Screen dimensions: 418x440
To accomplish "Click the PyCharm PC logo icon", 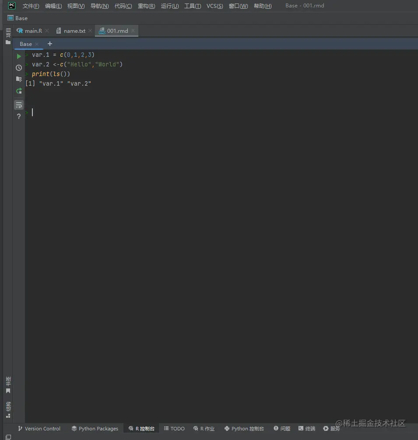I will [12, 6].
